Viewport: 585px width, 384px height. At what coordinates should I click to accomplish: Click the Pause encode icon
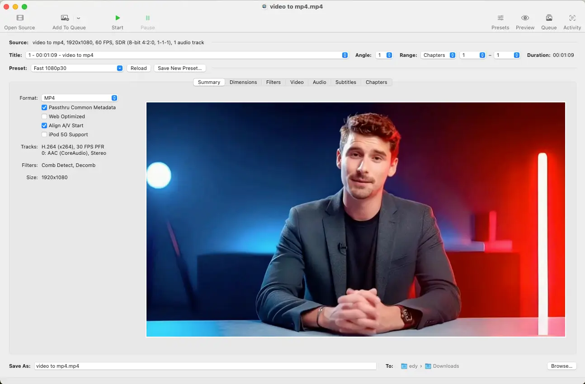147,18
